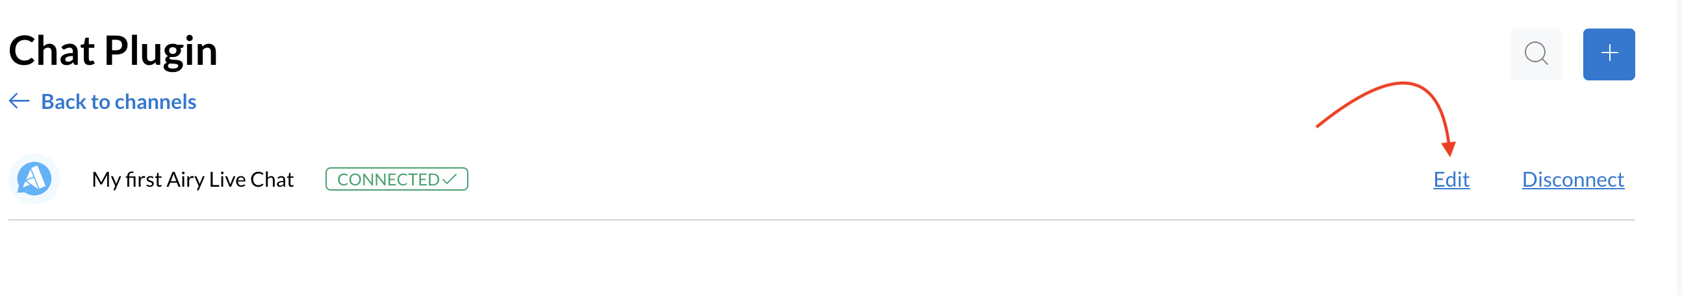Viewport: 1682px width, 295px height.
Task: Click the word channels in the back link
Action: [155, 102]
